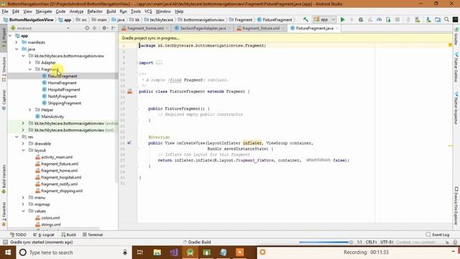Click the Search Everywhere magnifier icon

(446, 19)
